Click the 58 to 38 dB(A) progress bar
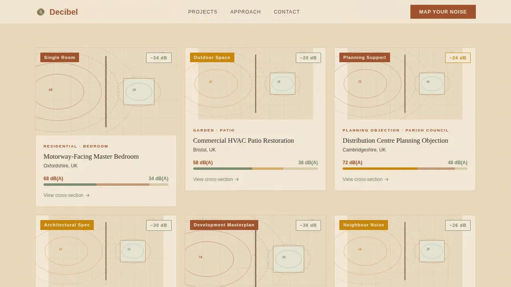 [255, 169]
